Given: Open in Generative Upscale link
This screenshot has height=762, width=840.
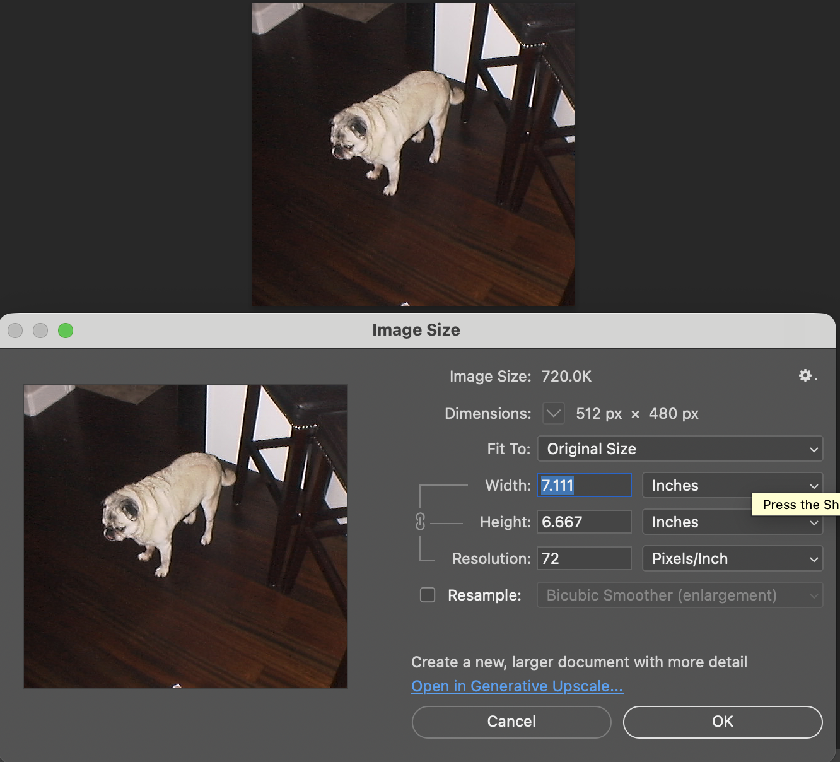Looking at the screenshot, I should coord(517,686).
